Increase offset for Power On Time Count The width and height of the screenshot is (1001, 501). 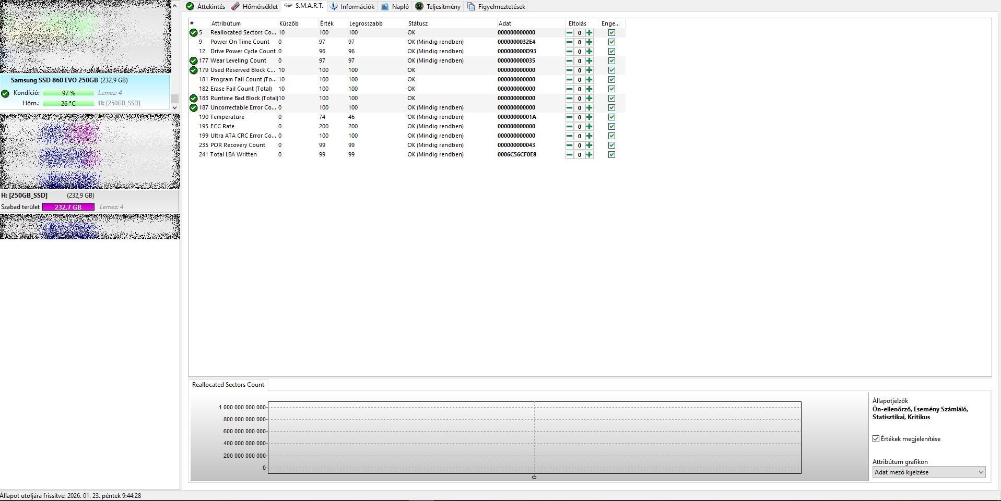pos(589,42)
